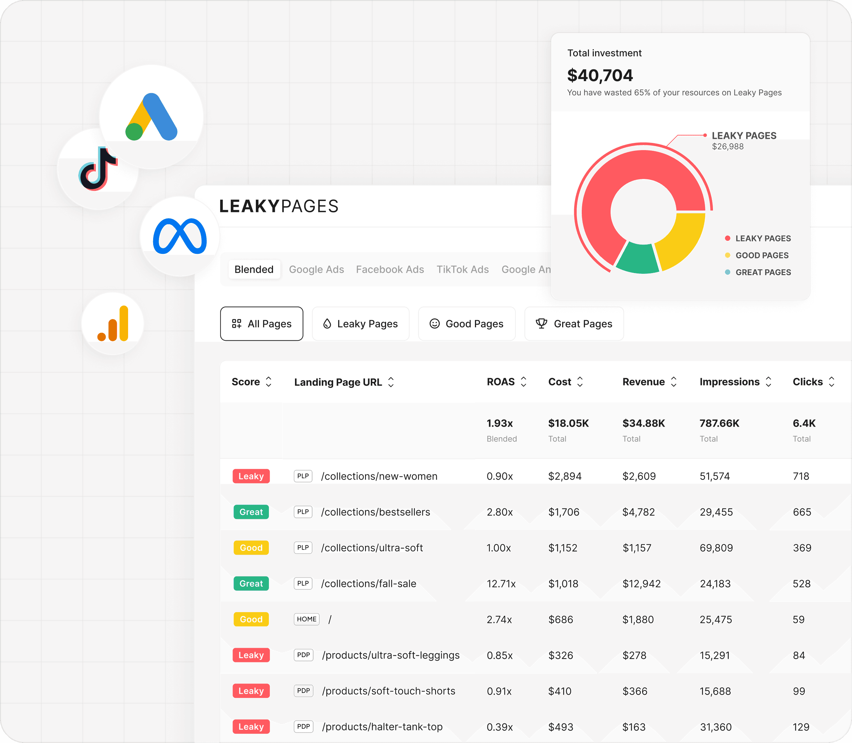Viewport: 852px width, 743px height.
Task: Click Leaky badge on ultra-soft-leggings row
Action: click(x=251, y=655)
